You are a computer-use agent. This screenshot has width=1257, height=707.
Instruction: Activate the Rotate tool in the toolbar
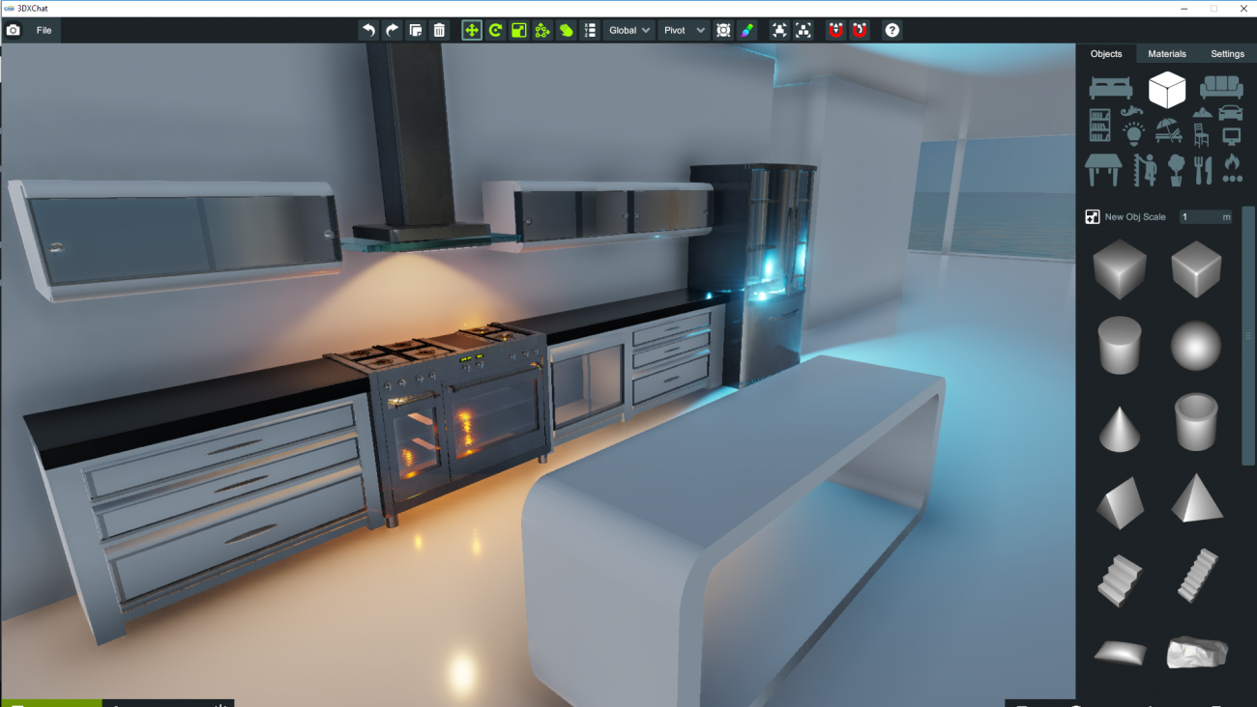(x=495, y=30)
